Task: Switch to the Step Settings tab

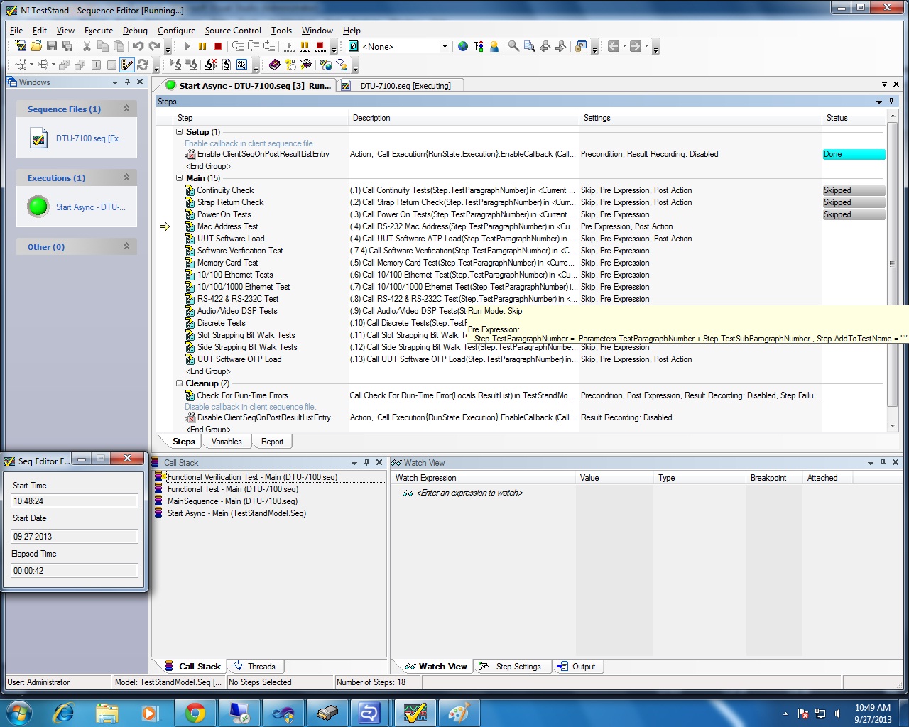Action: (x=511, y=667)
